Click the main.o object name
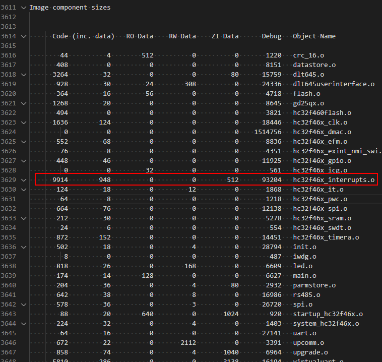This screenshot has width=382, height=362. [x=304, y=276]
